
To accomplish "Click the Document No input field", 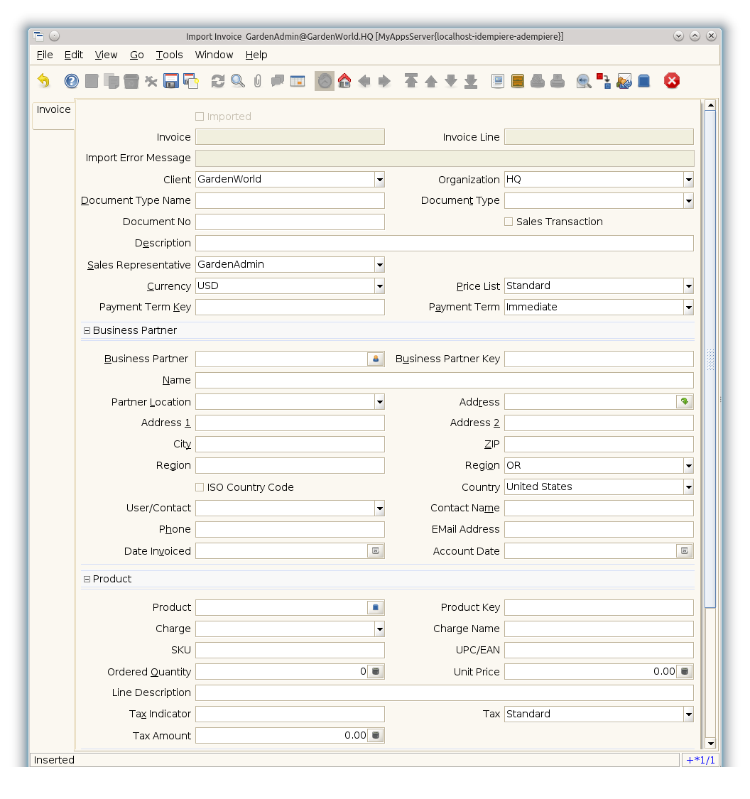I will coord(290,222).
